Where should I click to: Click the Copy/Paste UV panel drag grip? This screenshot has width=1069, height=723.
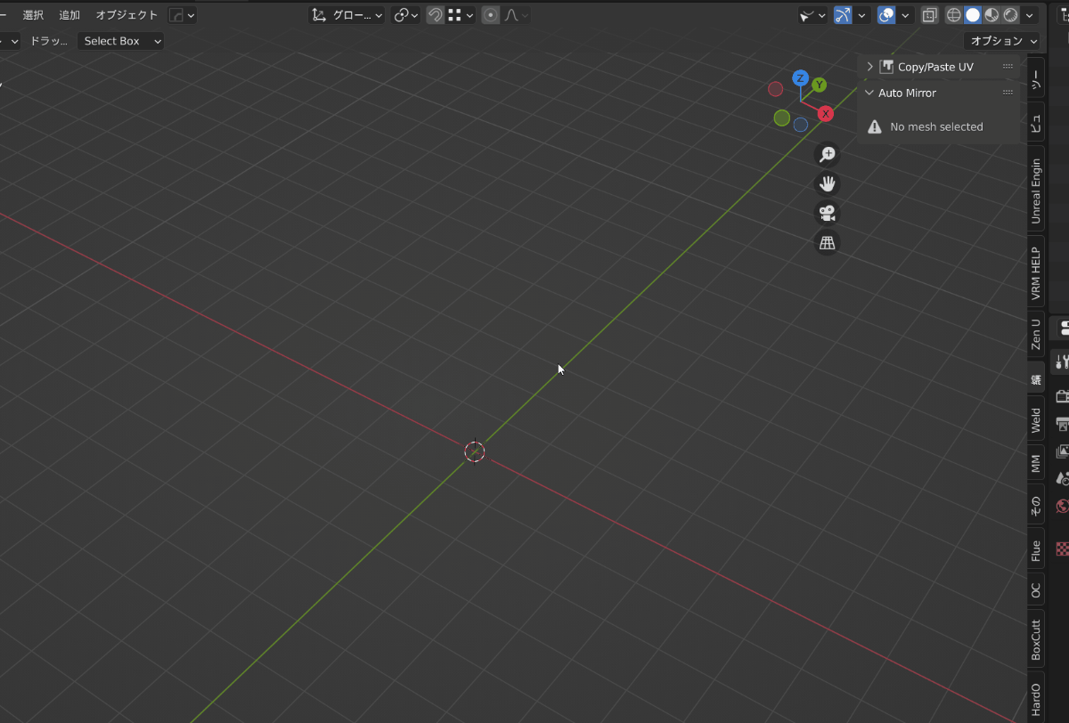coord(1008,67)
